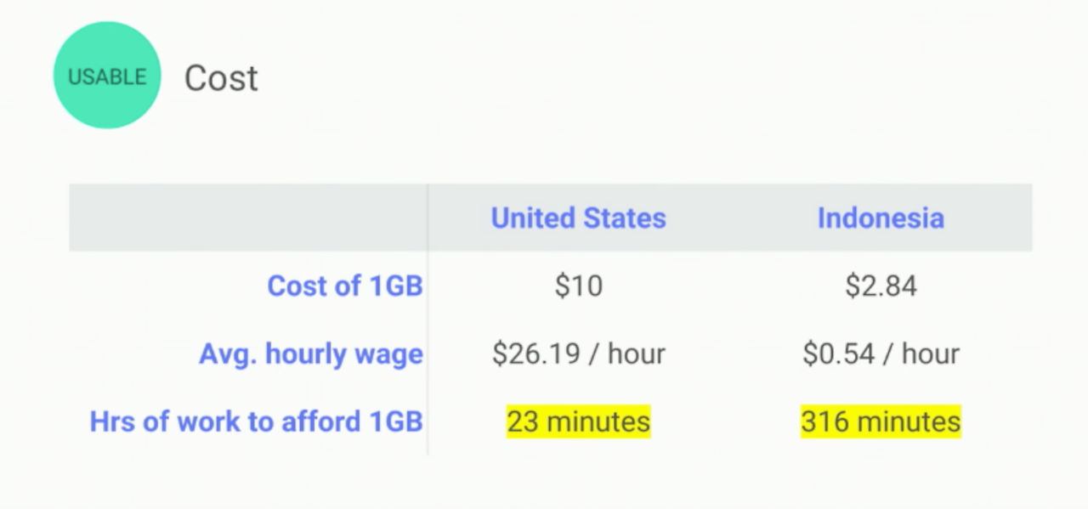The height and width of the screenshot is (509, 1088).
Task: Click the gap between the two yellow highlights
Action: [725, 421]
